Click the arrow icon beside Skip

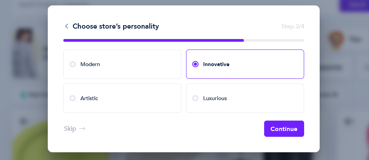click(x=82, y=129)
